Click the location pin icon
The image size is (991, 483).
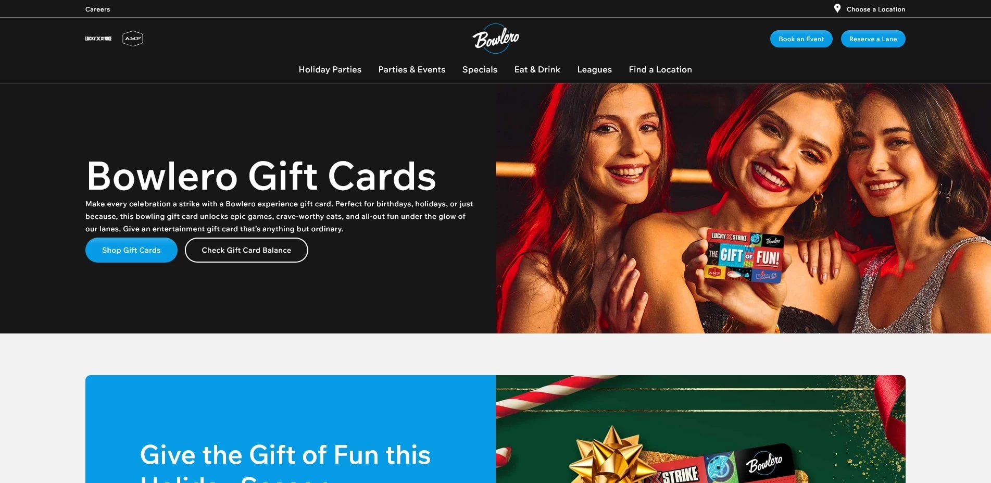(837, 8)
